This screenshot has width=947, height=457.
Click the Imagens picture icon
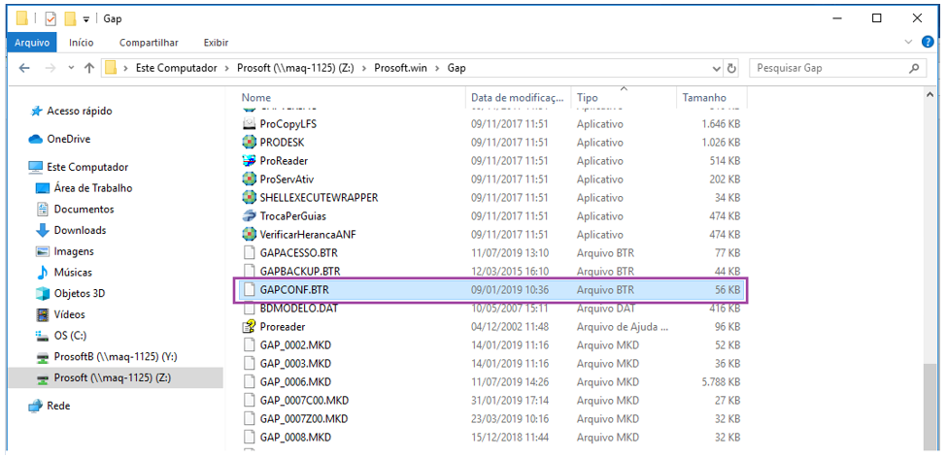43,251
